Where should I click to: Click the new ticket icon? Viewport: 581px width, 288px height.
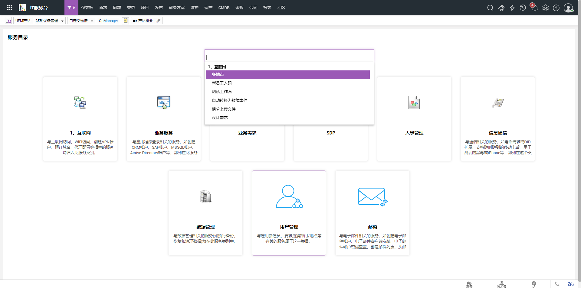tap(8, 21)
